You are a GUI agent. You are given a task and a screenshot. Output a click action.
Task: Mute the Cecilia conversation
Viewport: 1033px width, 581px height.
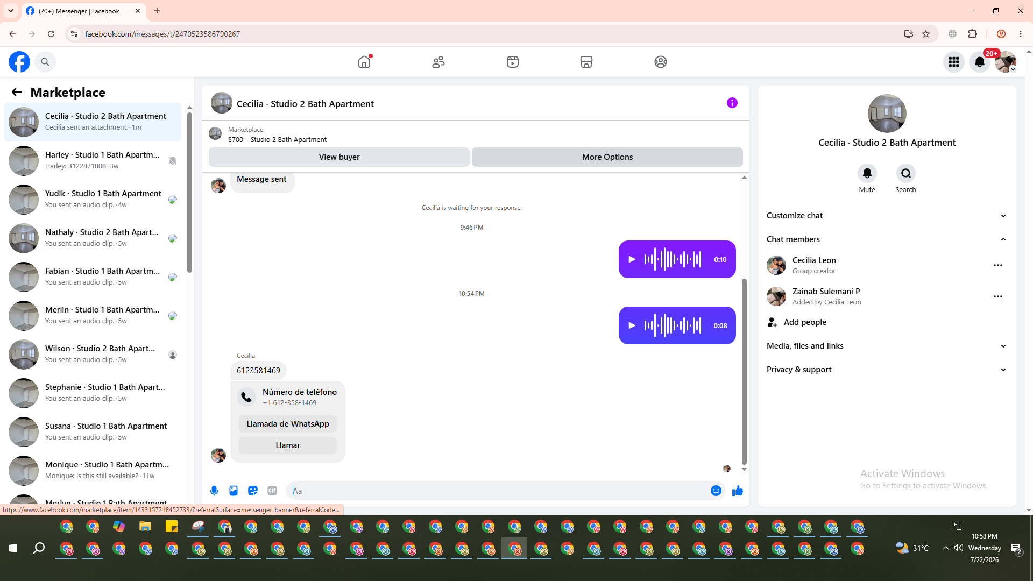(867, 173)
